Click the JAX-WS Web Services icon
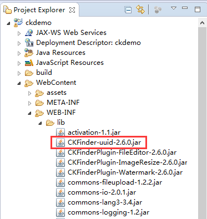 pos(29,33)
